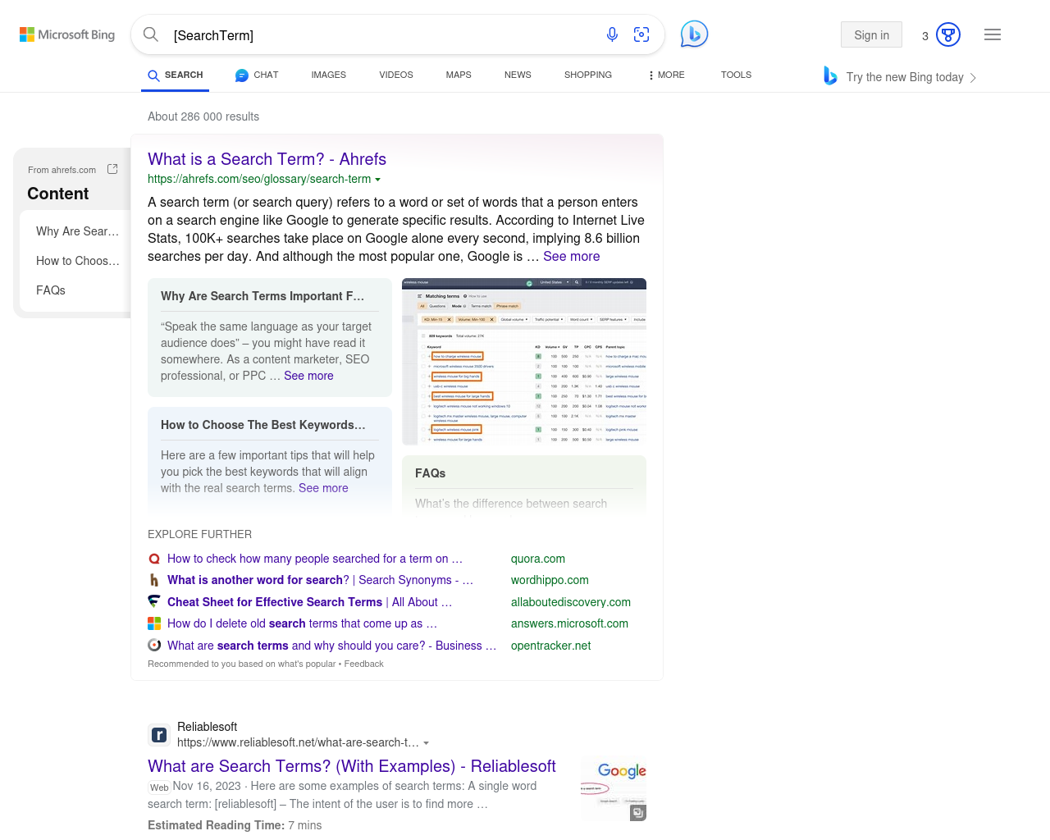Image resolution: width=1050 pixels, height=840 pixels.
Task: Click the search magnifier icon in search box
Action: (151, 34)
